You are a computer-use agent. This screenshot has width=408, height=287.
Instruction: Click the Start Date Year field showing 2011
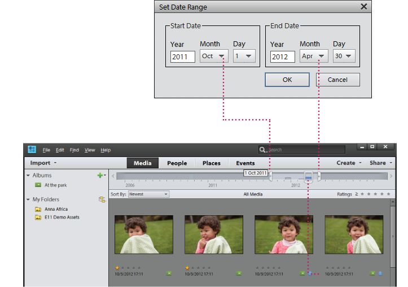(183, 56)
